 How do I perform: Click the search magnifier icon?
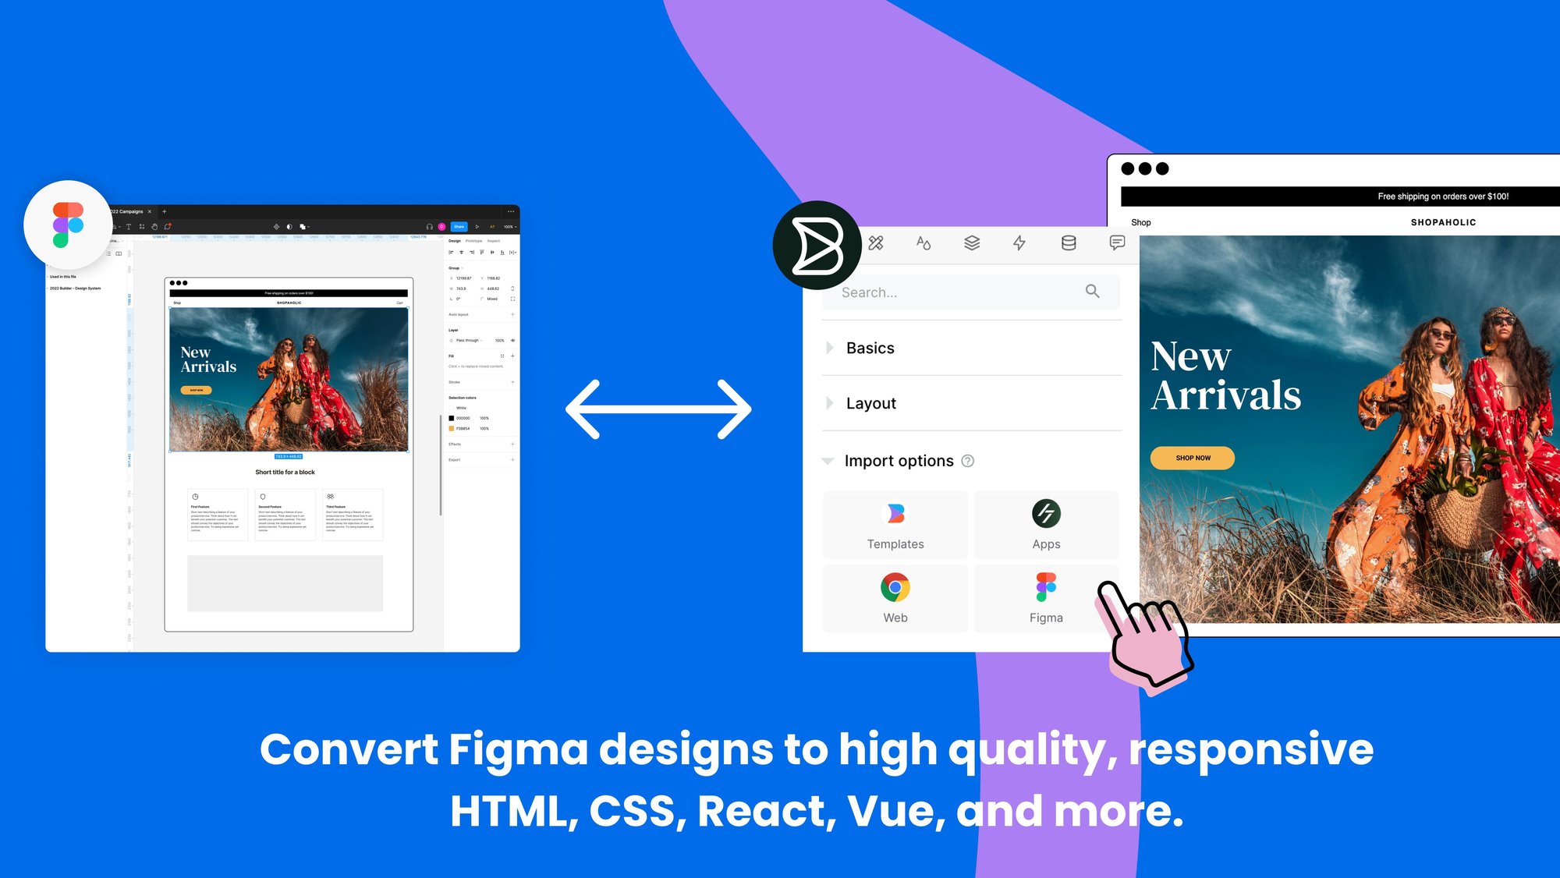click(x=1092, y=292)
